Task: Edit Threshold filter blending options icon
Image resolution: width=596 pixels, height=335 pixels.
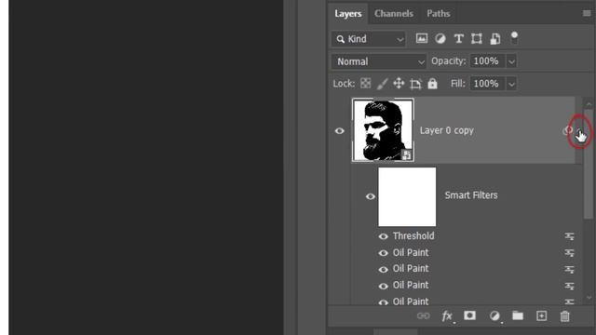Action: point(569,236)
